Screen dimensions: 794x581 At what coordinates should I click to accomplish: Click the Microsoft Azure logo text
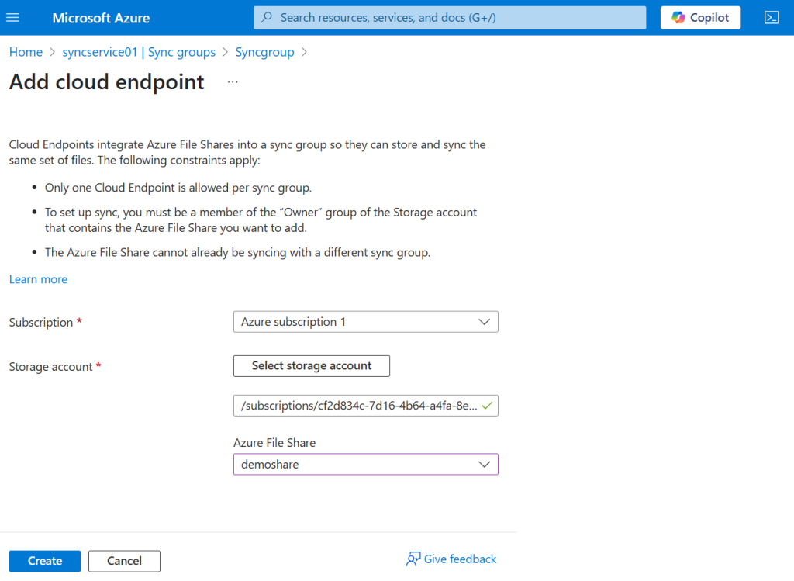pos(101,18)
